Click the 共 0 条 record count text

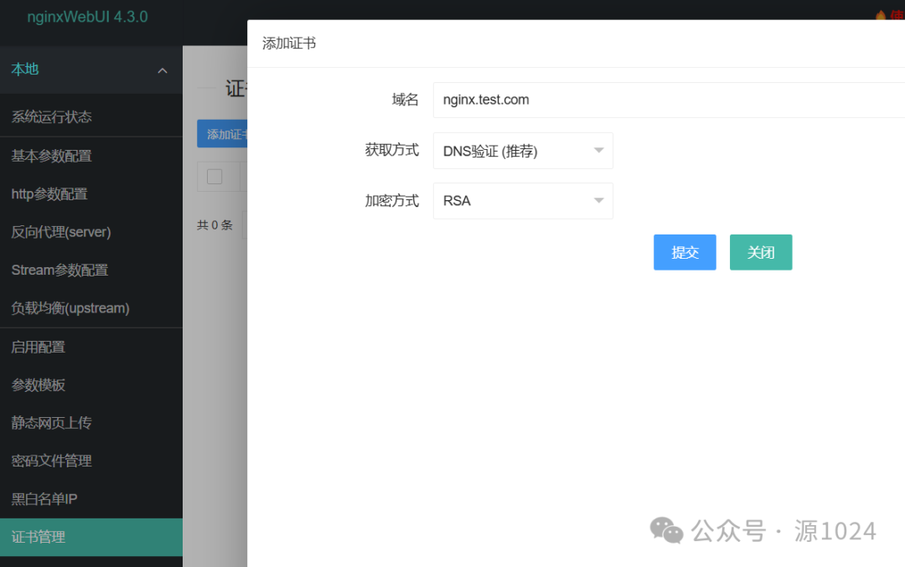tap(215, 225)
